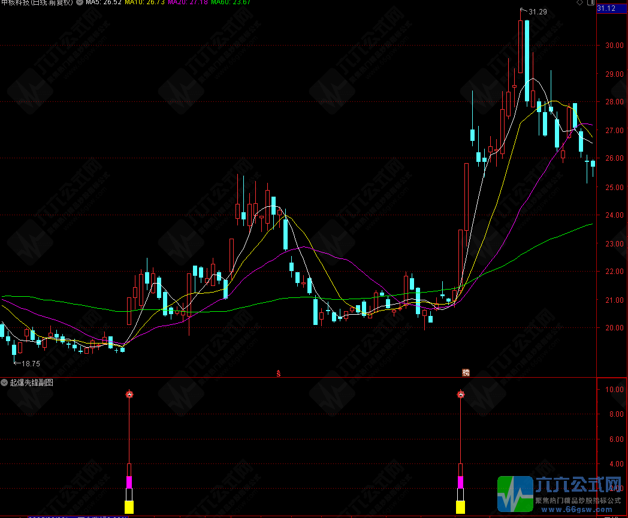Select the 31.29 high price marker
628x518 pixels.
[538, 11]
